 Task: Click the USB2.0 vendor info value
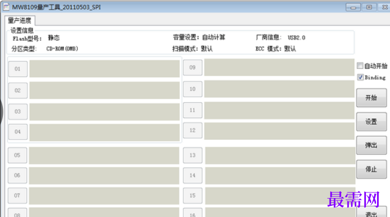coord(296,37)
